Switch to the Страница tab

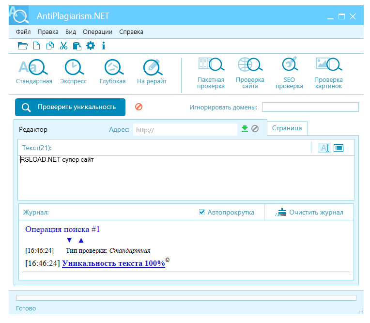pyautogui.click(x=287, y=128)
